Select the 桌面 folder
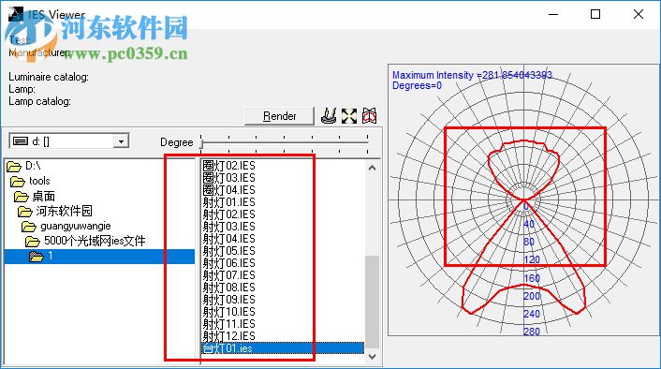This screenshot has width=661, height=369. [x=43, y=196]
